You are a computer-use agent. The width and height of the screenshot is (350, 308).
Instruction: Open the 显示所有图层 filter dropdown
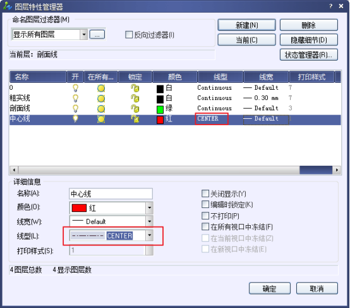tap(84, 35)
